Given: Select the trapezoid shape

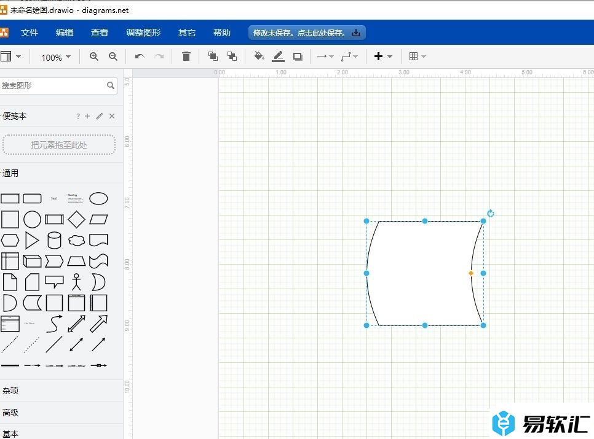Looking at the screenshot, I should coord(76,261).
